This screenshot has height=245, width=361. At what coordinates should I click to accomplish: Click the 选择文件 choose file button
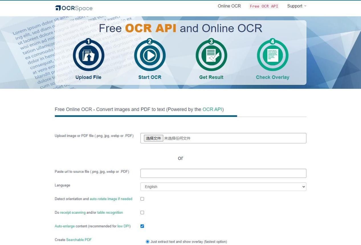(153, 138)
